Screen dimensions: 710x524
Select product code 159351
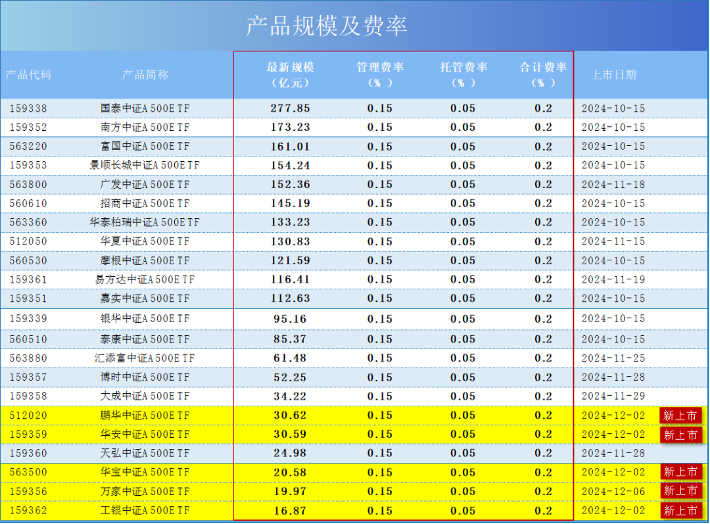tap(28, 298)
